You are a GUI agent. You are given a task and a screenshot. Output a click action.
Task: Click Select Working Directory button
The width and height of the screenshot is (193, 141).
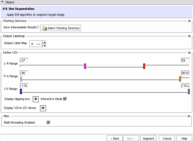coord(61,28)
